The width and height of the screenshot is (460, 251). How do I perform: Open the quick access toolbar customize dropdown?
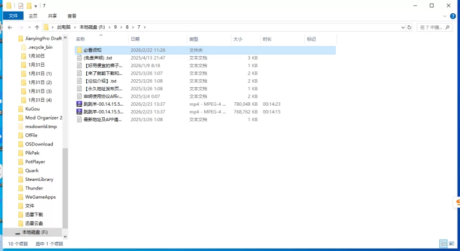(36, 5)
